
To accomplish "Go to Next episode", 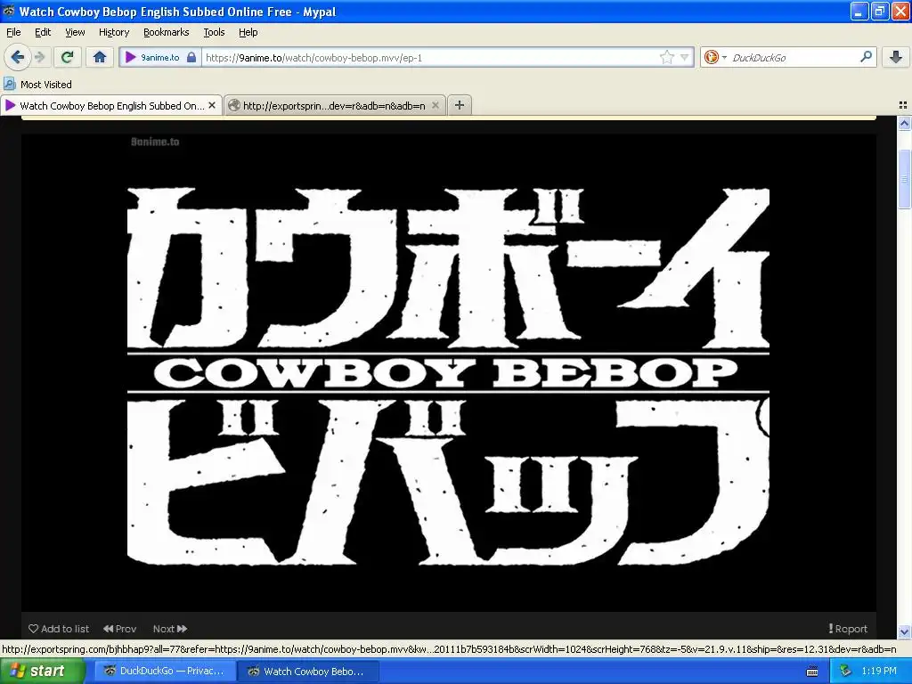I will click(170, 629).
